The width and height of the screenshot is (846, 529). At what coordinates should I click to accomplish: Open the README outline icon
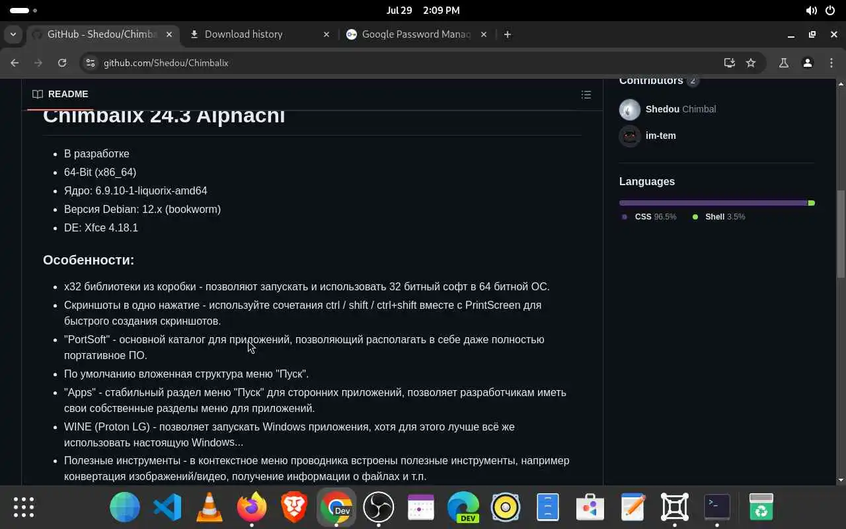click(x=586, y=95)
